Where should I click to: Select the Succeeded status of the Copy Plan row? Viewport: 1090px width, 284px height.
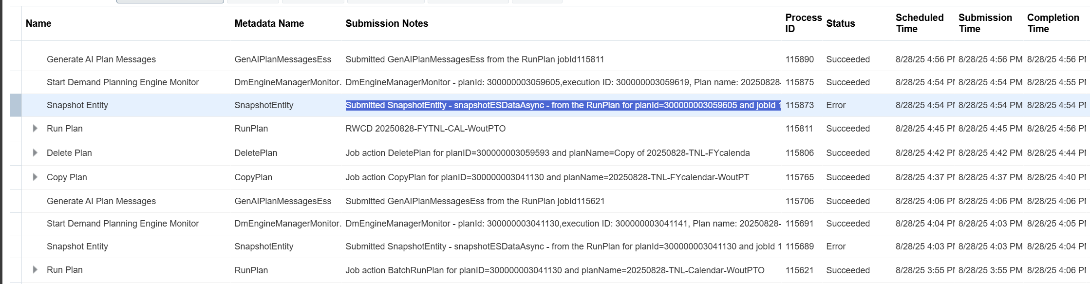(x=848, y=177)
